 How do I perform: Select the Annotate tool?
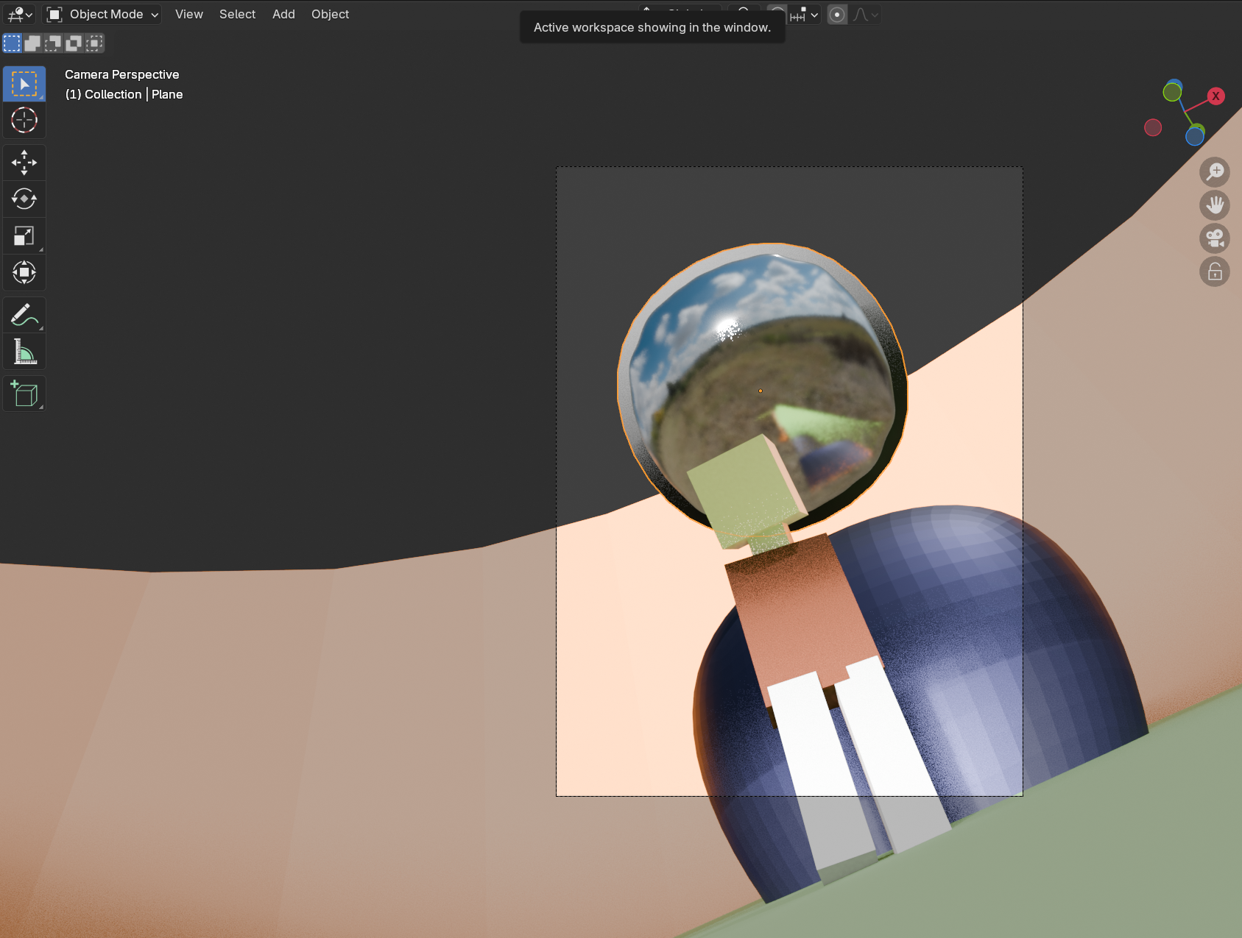[x=24, y=315]
